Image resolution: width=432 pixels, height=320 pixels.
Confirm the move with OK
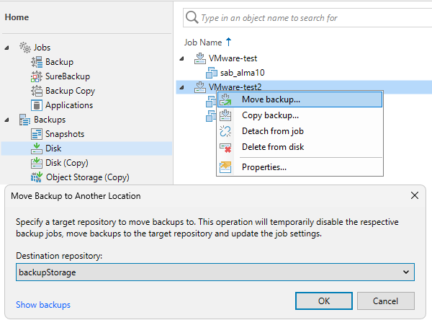click(x=324, y=301)
